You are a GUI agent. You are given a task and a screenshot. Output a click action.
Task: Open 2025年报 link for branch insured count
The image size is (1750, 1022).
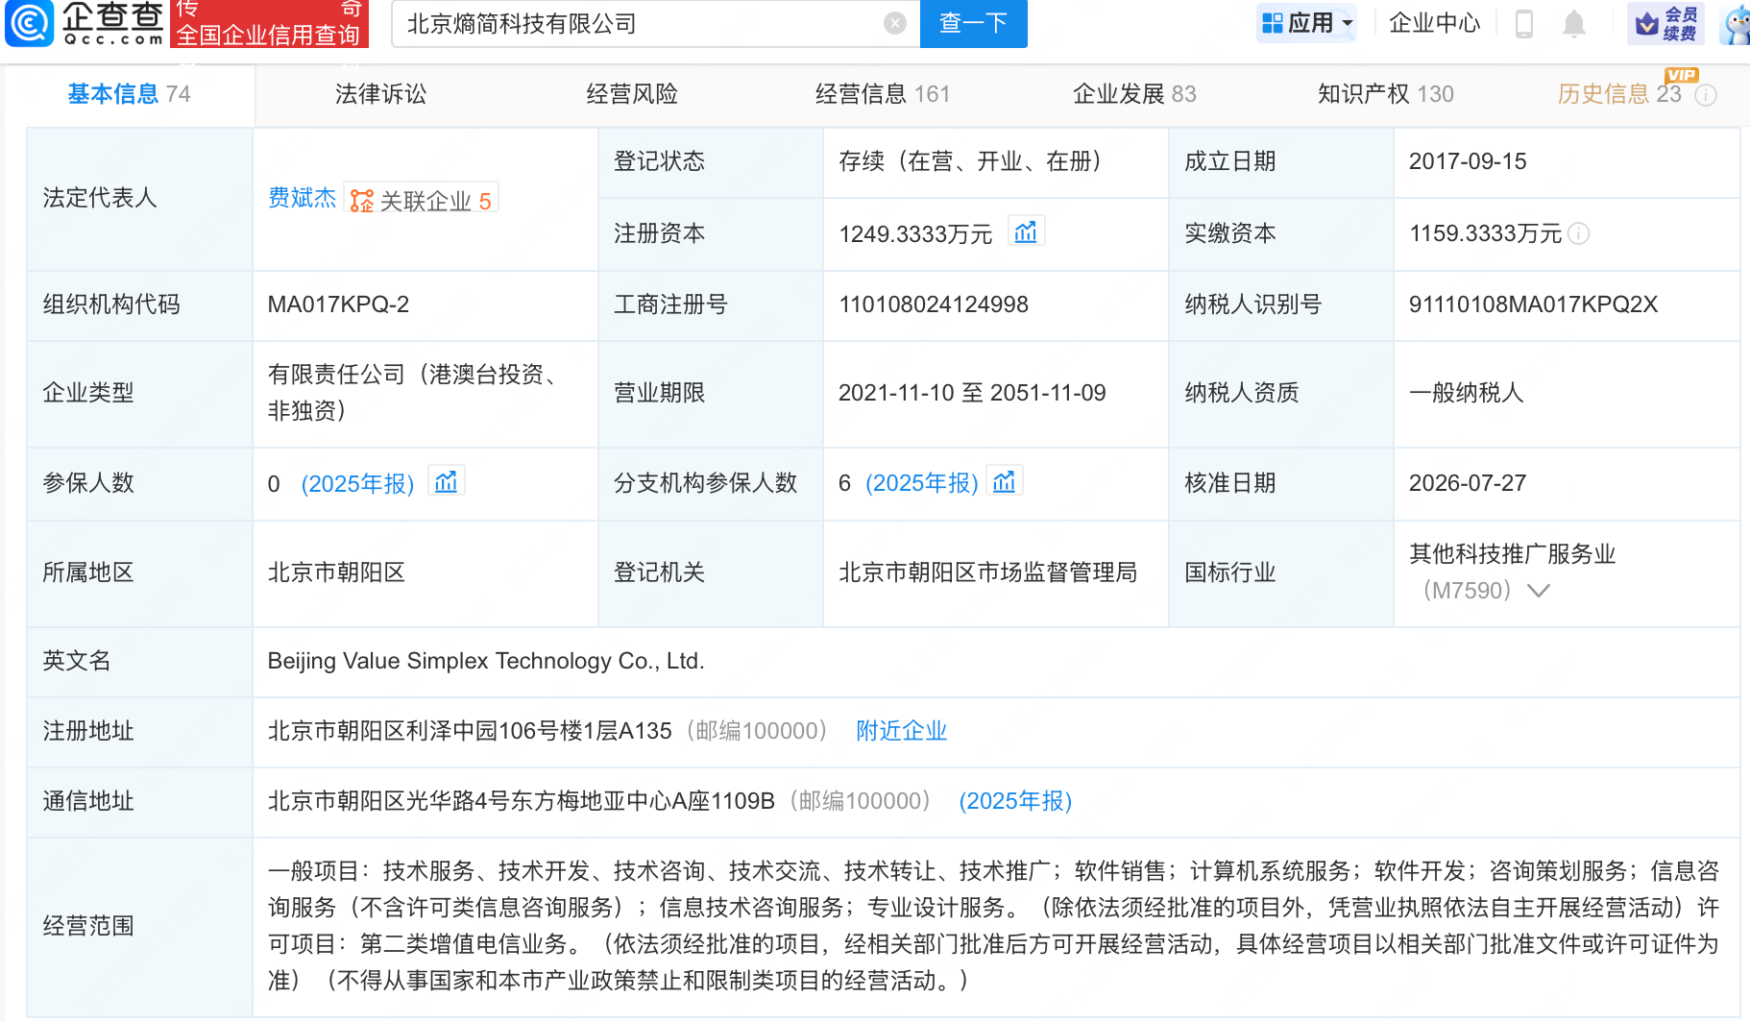pos(921,483)
